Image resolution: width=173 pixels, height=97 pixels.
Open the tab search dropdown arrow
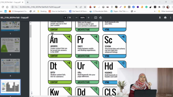(x=154, y=2)
